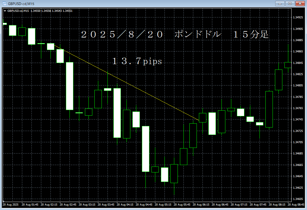Click the 1.34605 price scale label

tap(298, 199)
